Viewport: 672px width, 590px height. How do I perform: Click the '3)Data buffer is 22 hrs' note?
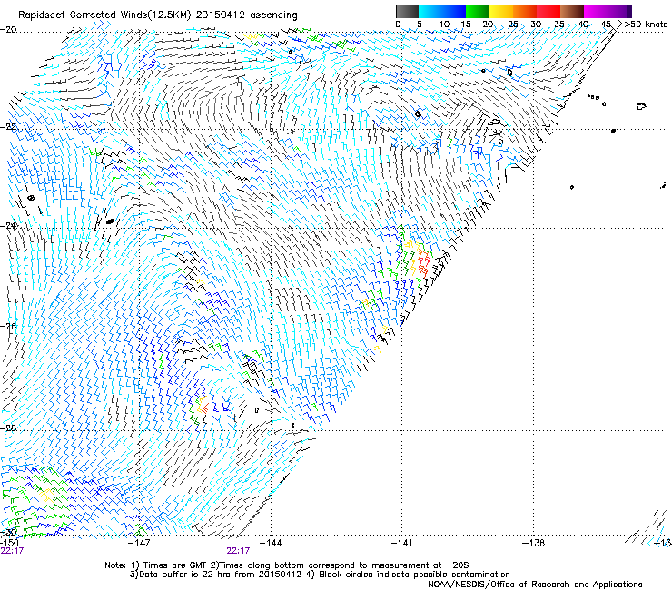click(x=320, y=575)
